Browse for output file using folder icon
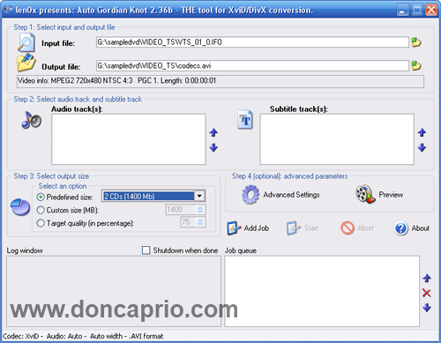Viewport: 441px width, 343px height. pos(416,65)
